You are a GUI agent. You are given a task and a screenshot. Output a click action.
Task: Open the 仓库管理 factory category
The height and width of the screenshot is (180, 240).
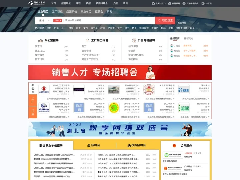[x=86, y=51]
